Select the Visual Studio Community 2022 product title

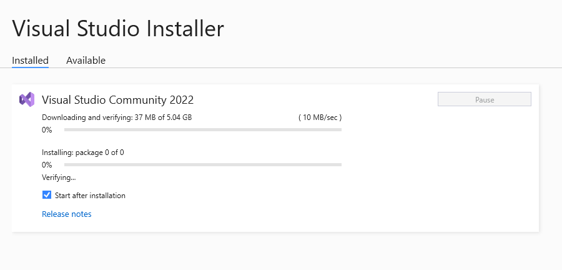(117, 99)
